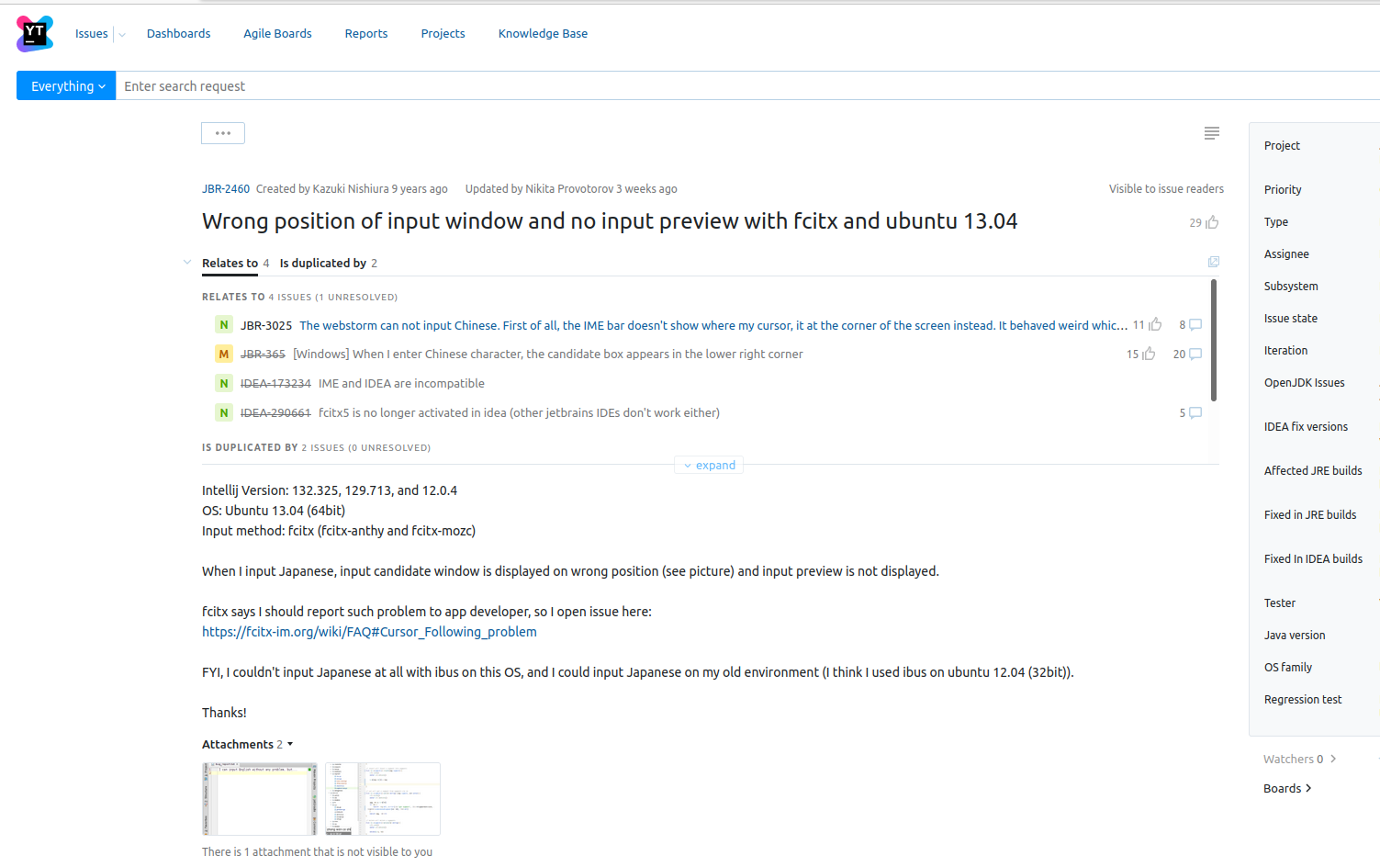Click the open-links icon beside the linked-issues tabs

1214,262
